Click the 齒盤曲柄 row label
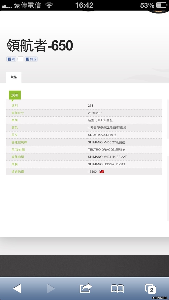Image resolution: width=169 pixels, height=300 pixels. (18, 157)
